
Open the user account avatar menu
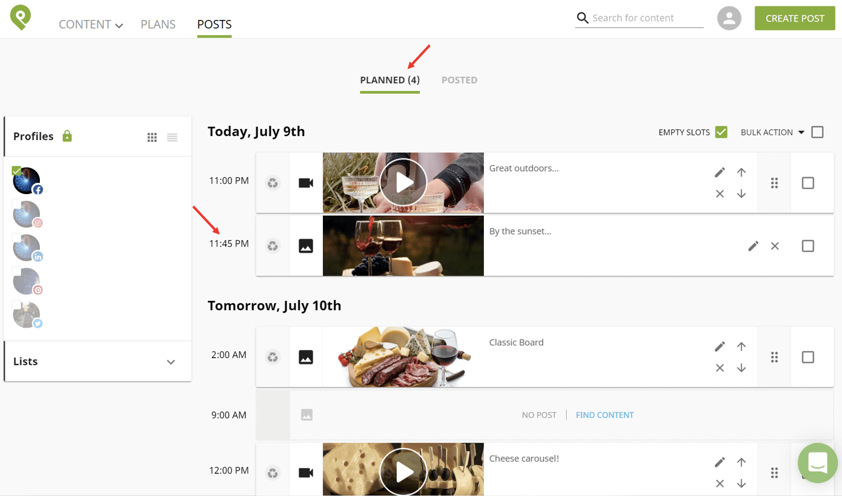(729, 18)
